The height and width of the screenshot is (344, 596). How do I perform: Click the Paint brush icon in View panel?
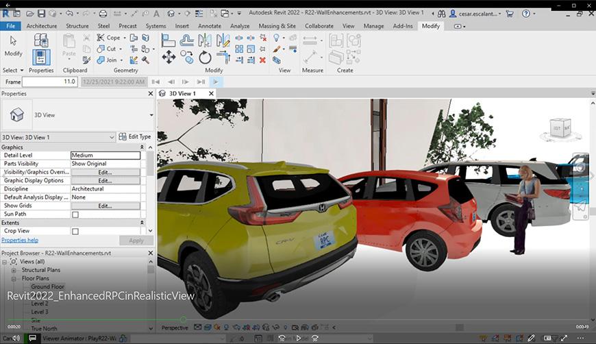coord(277,49)
